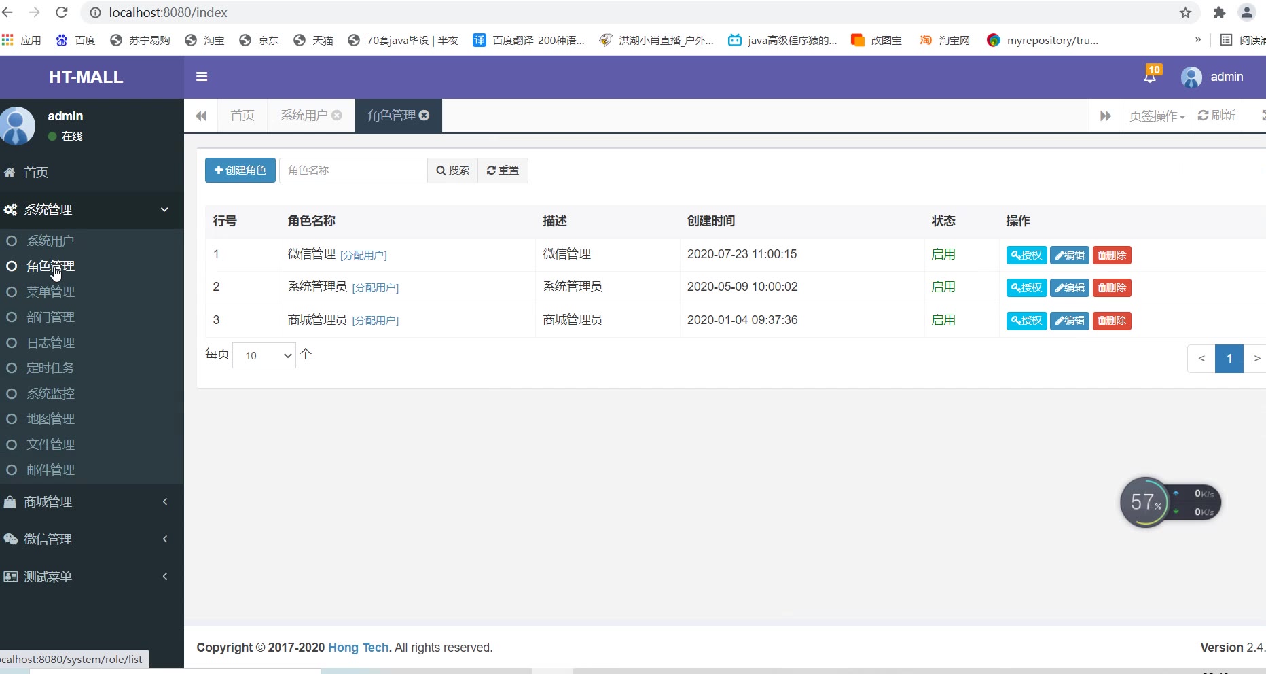The width and height of the screenshot is (1266, 674).
Task: Click 分配用户 link for 微信管理 role
Action: [x=363, y=255]
